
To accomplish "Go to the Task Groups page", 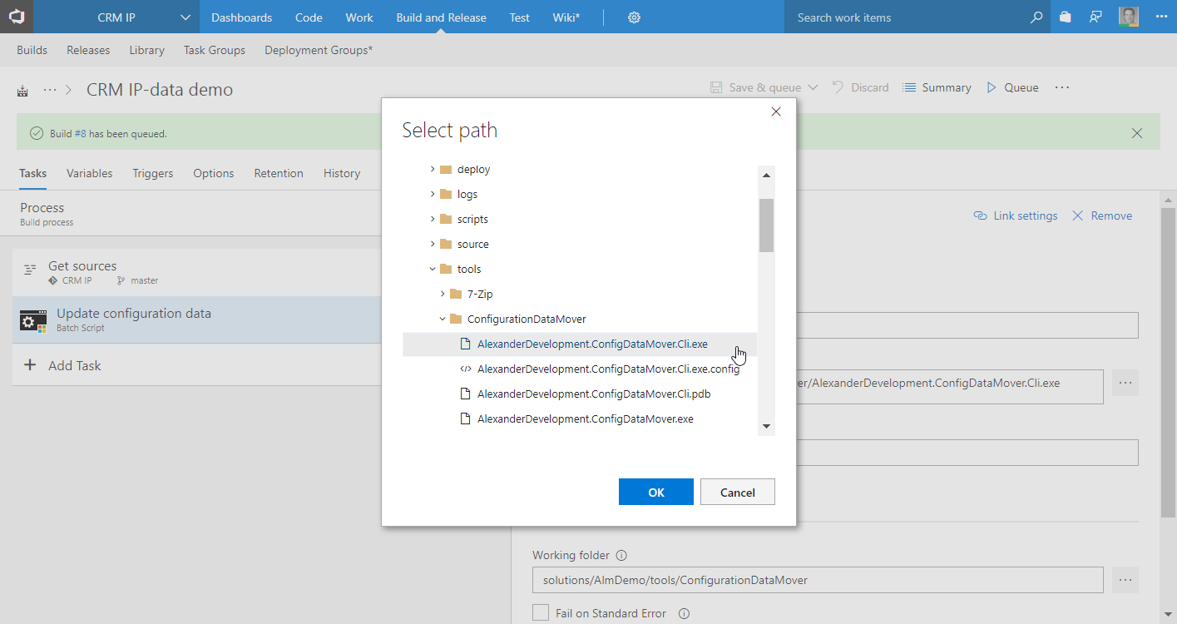I will pyautogui.click(x=215, y=50).
